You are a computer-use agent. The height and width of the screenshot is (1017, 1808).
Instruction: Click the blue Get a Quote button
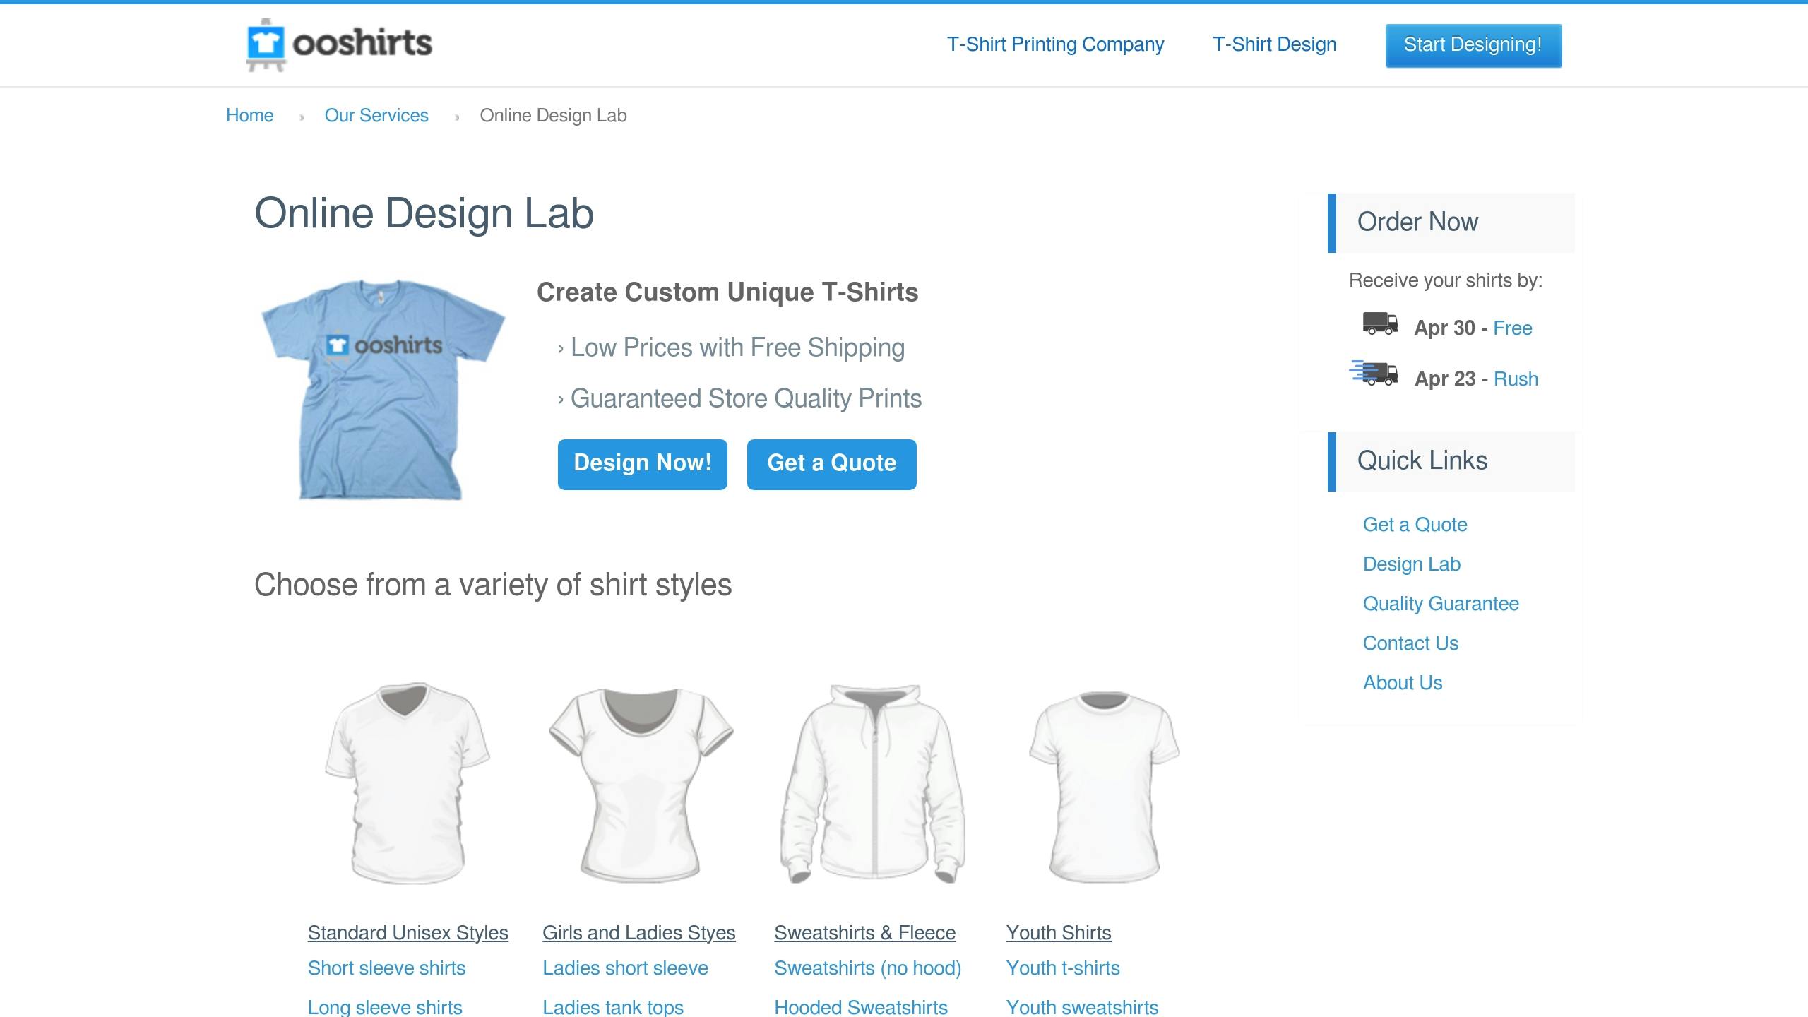832,464
